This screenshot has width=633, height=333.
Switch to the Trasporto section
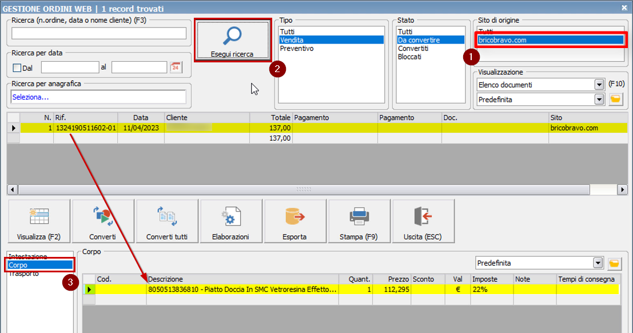point(24,273)
